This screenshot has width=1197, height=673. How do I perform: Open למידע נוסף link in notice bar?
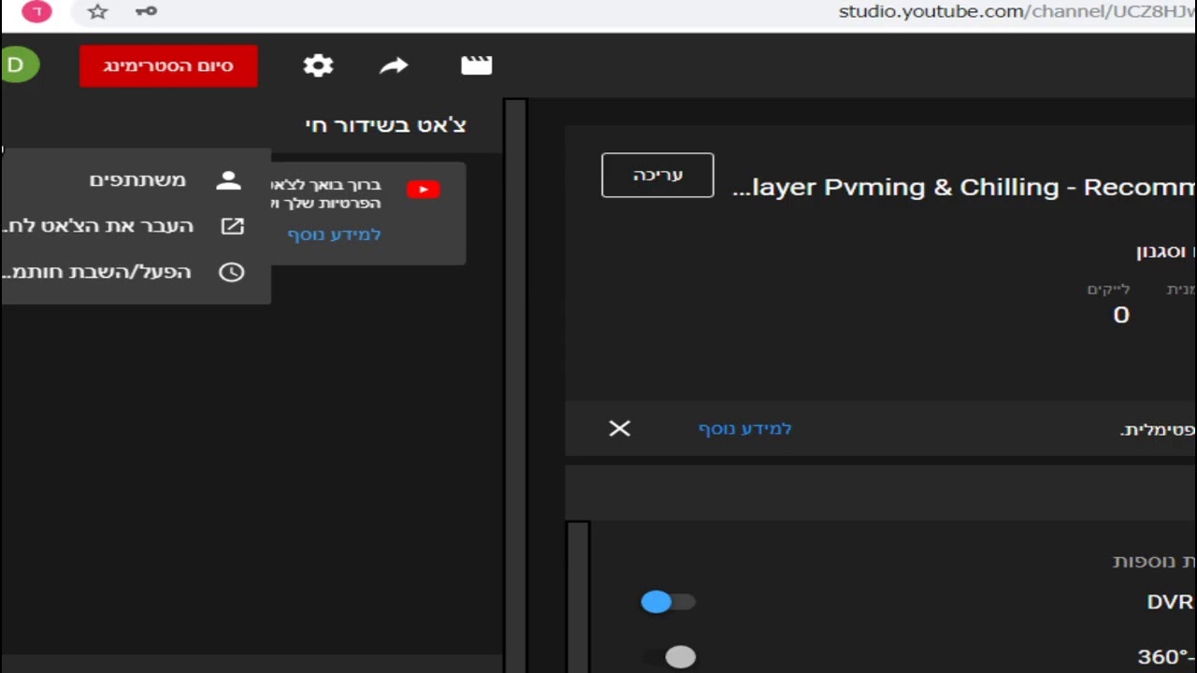coord(744,428)
